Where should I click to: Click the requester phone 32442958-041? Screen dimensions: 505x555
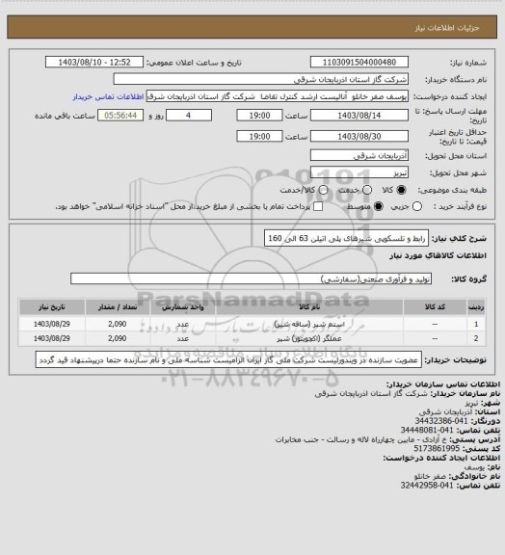pyautogui.click(x=427, y=486)
